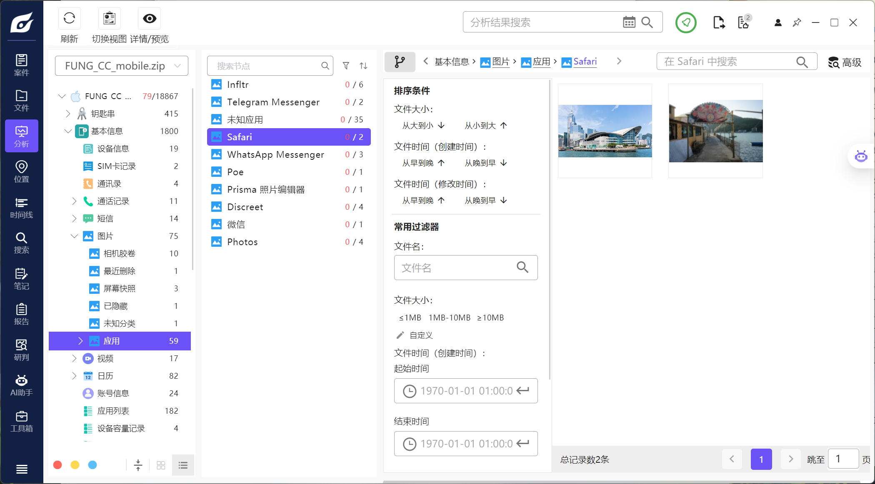Switch to grid view mode icon
This screenshot has width=875, height=484.
[x=161, y=465]
